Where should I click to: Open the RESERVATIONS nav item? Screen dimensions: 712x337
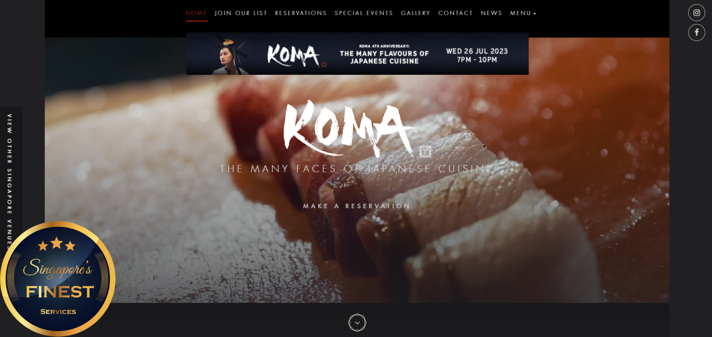pyautogui.click(x=301, y=13)
